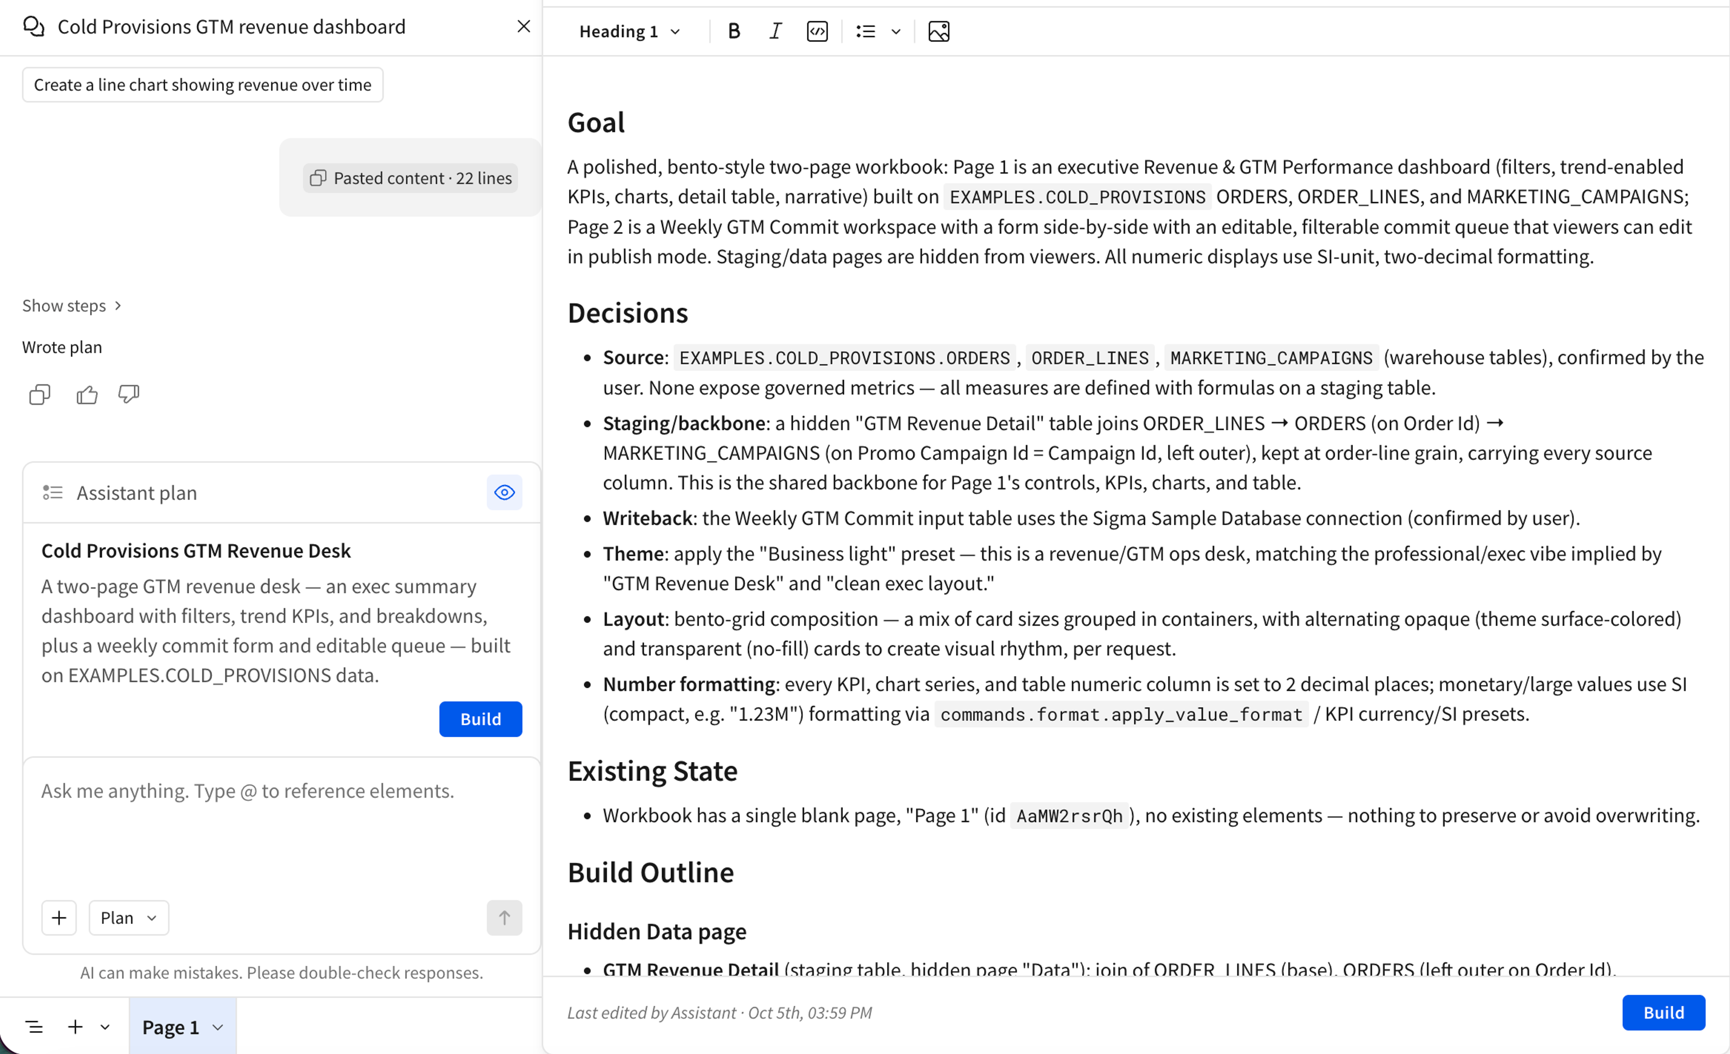The width and height of the screenshot is (1730, 1054).
Task: Click the chat bubbles icon beside the title
Action: (34, 27)
